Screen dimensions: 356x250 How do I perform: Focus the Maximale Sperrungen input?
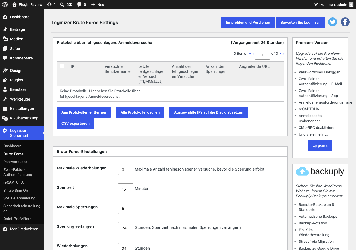point(126,208)
